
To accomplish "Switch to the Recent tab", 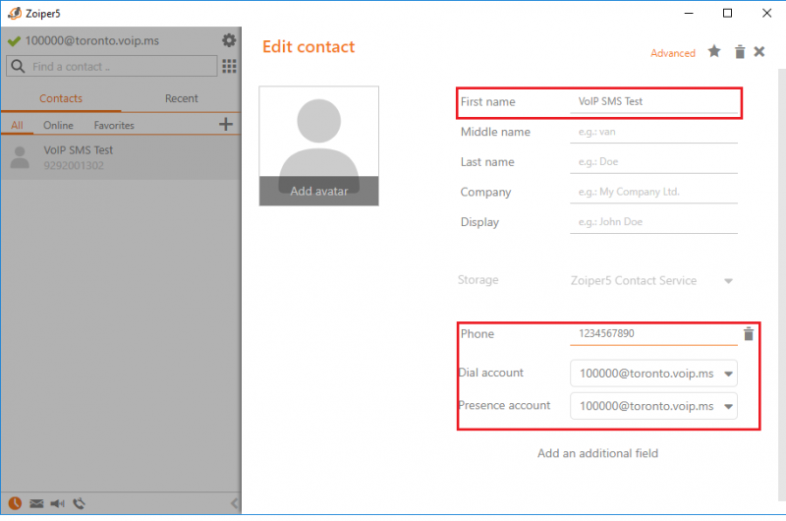I will coord(182,98).
